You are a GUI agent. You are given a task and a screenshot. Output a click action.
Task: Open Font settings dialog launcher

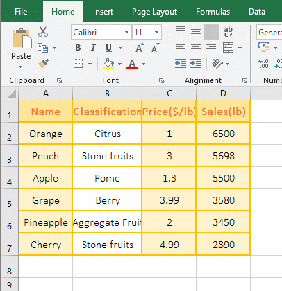tap(161, 80)
